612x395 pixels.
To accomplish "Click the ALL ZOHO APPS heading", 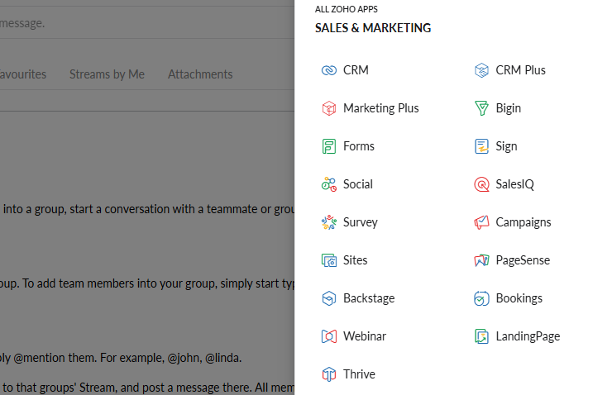I will point(347,9).
